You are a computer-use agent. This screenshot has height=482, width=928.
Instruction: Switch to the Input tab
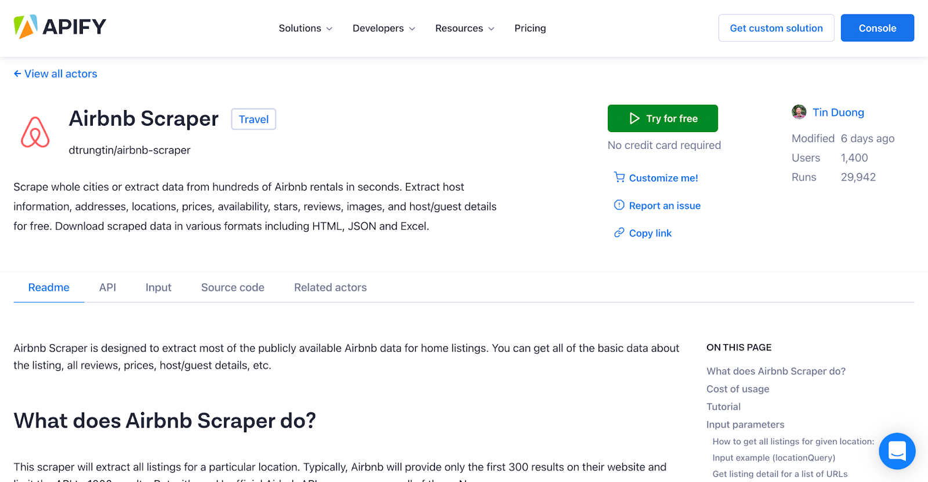tap(158, 287)
